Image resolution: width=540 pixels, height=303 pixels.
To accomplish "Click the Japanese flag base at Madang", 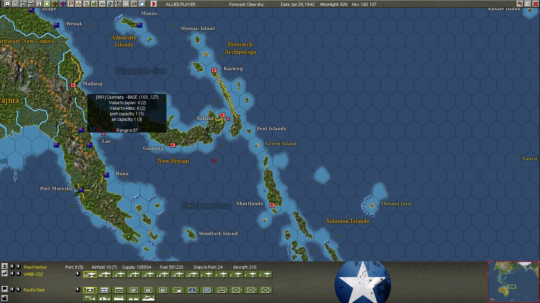I will pos(73,85).
